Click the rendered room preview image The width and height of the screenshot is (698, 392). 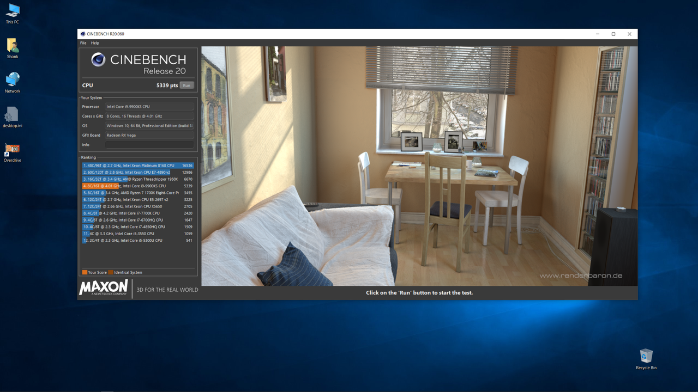(419, 166)
